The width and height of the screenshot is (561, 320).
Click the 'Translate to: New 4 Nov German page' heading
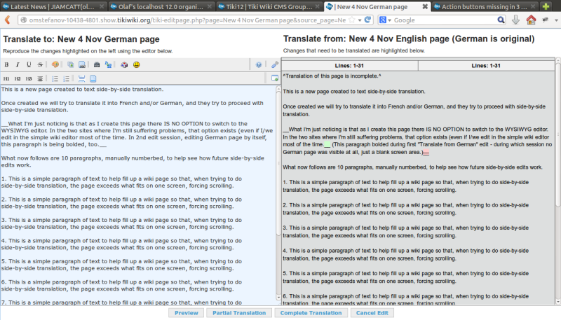click(x=81, y=39)
